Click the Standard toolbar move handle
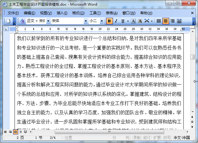Screen dimensions: 198x143 pos(4,21)
